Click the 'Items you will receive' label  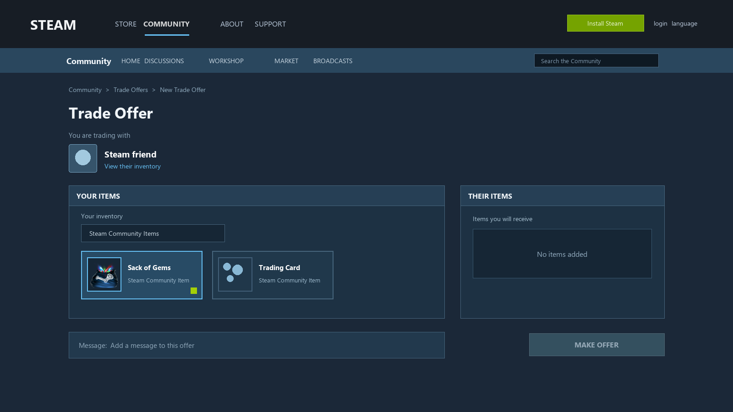coord(503,219)
